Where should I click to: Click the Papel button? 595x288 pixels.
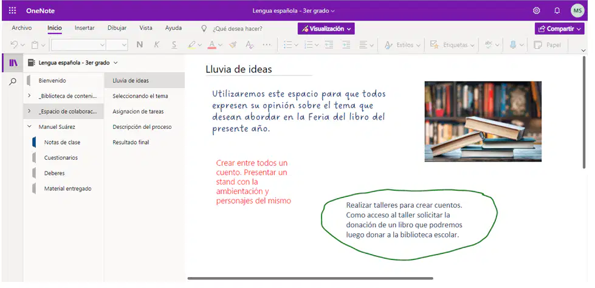547,45
